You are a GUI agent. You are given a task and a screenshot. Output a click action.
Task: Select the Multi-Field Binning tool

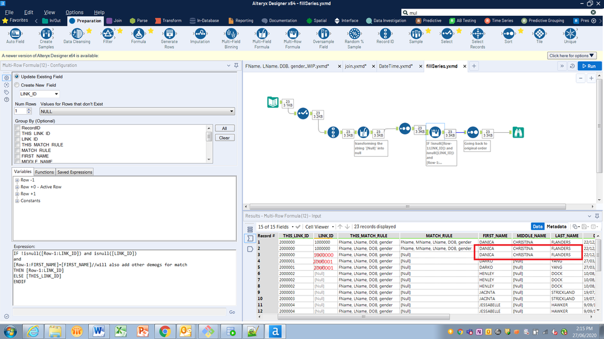tap(231, 39)
